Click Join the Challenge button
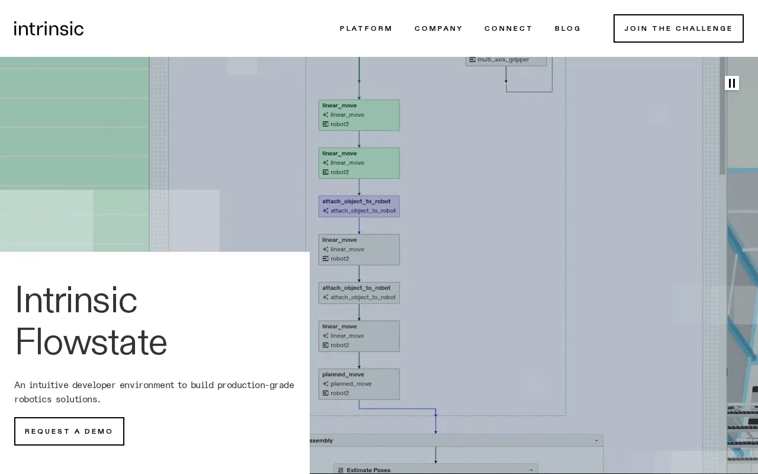 678,28
